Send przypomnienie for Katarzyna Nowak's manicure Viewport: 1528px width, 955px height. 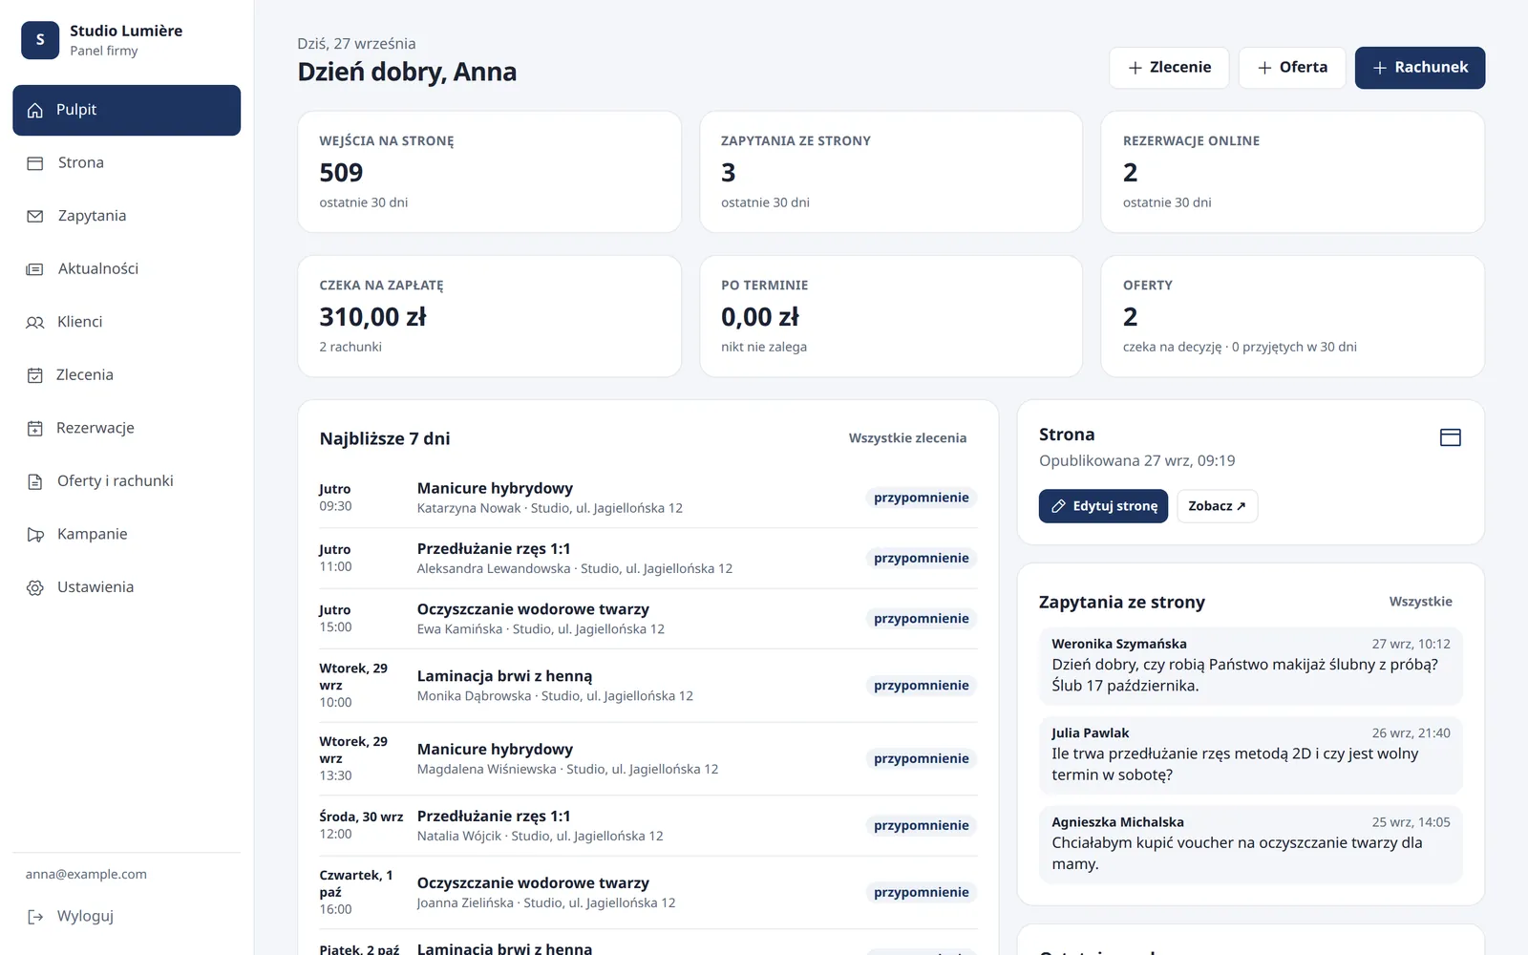tap(921, 498)
